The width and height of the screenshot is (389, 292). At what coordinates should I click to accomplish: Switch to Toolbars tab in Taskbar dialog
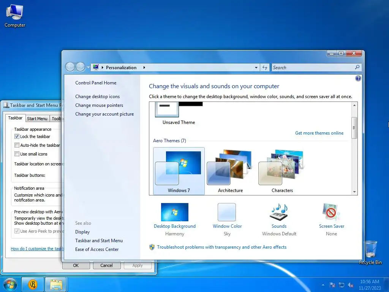57,119
